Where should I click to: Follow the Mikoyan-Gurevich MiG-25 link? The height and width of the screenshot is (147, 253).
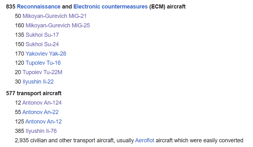(x=58, y=25)
